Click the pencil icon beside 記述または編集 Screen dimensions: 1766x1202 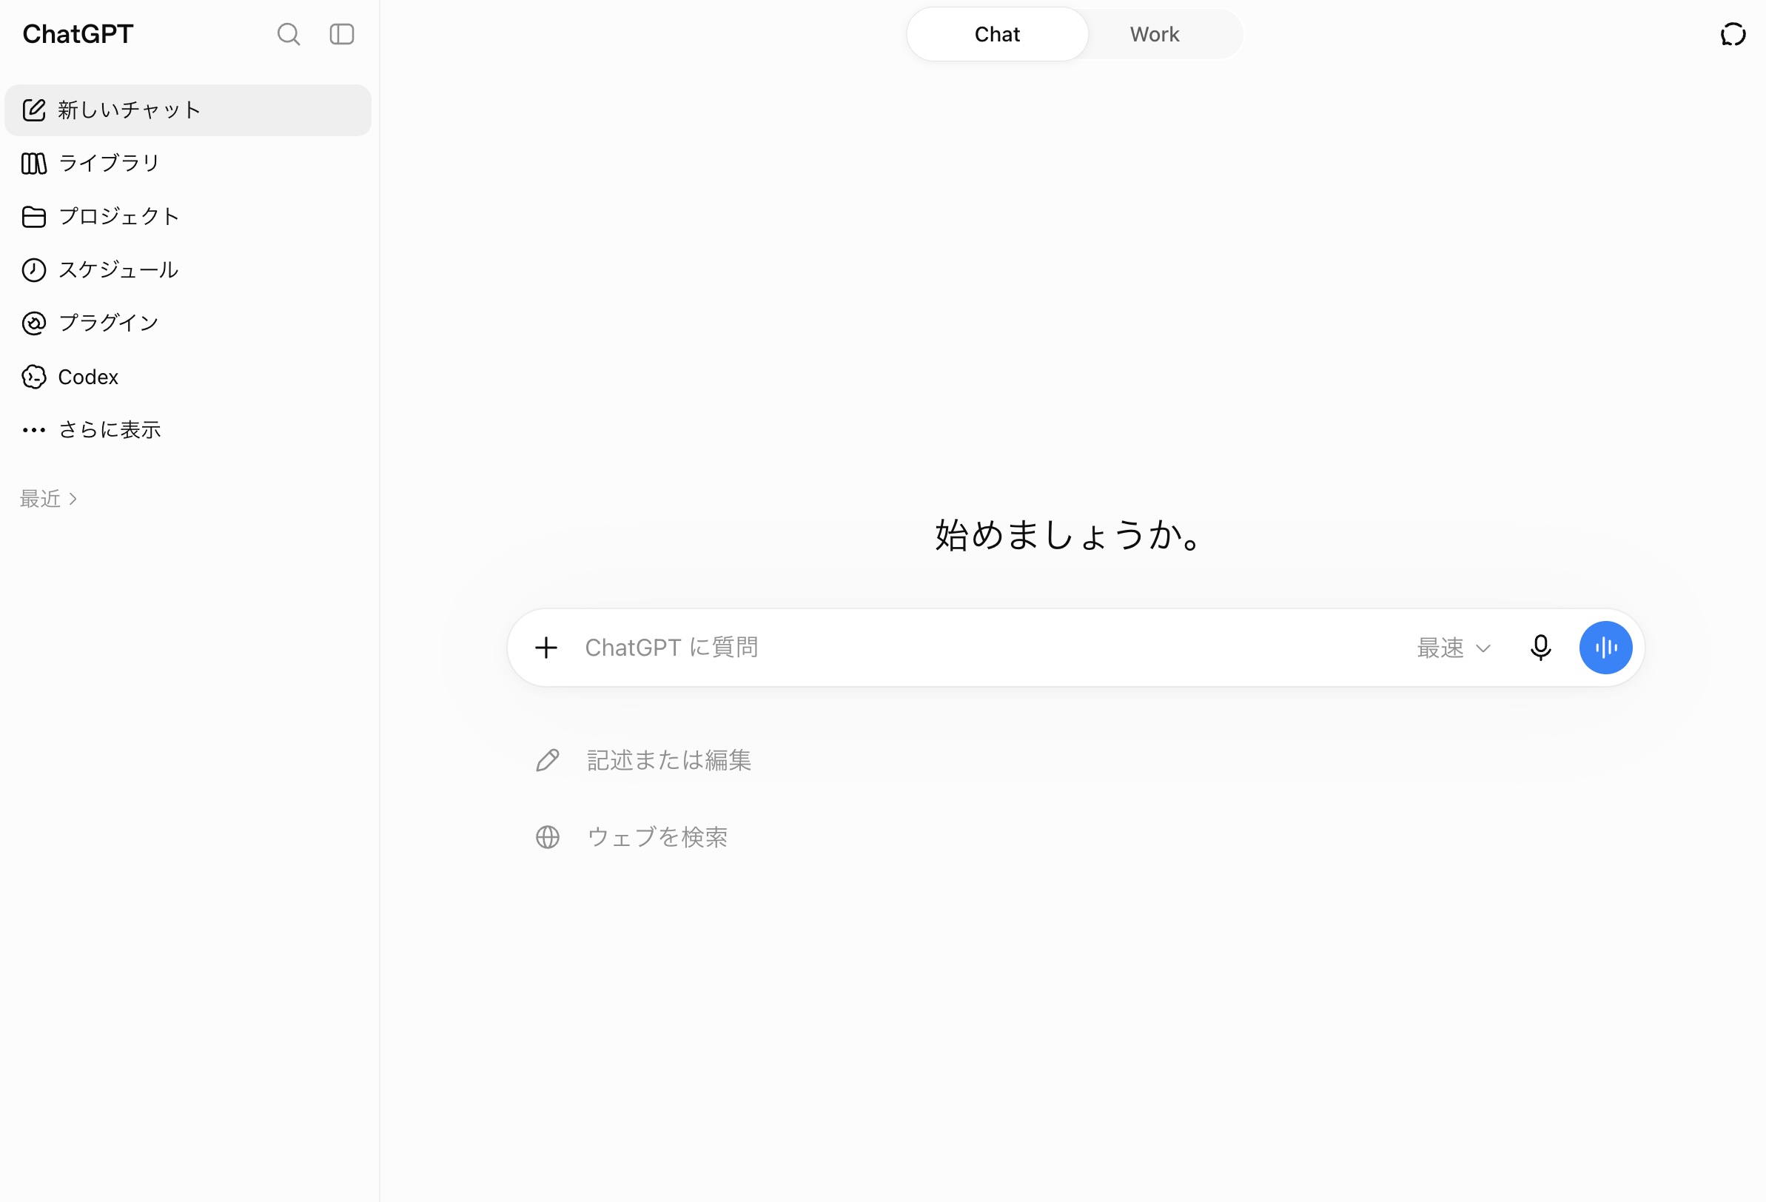click(548, 760)
